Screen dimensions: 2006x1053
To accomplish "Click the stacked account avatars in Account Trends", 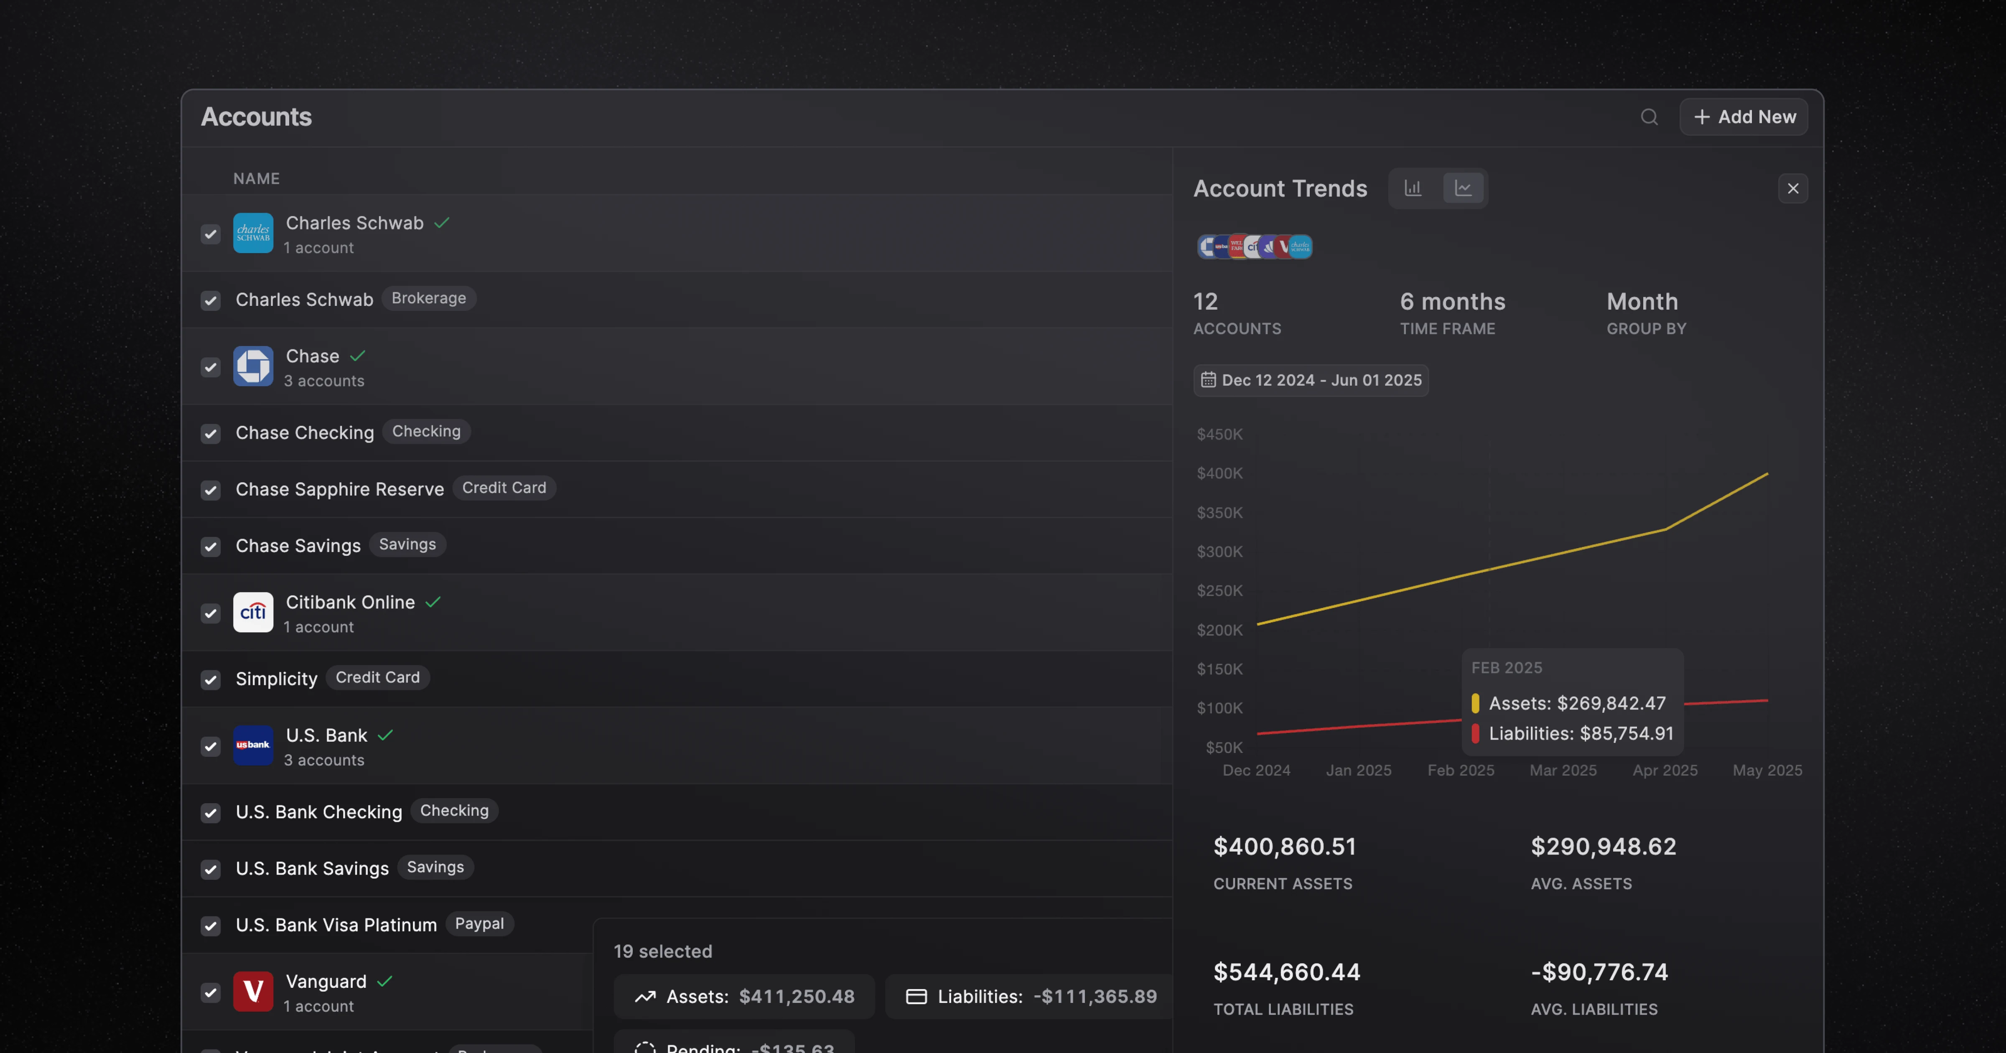I will [x=1254, y=246].
